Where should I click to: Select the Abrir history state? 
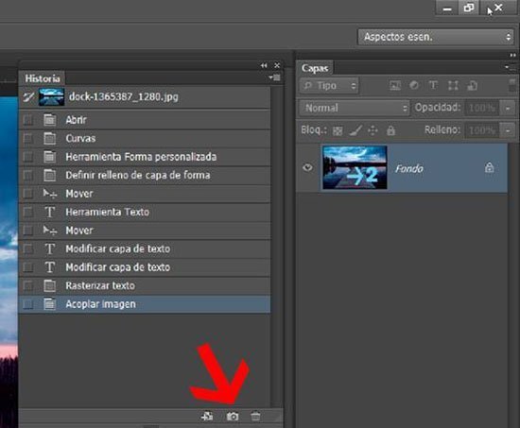pyautogui.click(x=145, y=120)
